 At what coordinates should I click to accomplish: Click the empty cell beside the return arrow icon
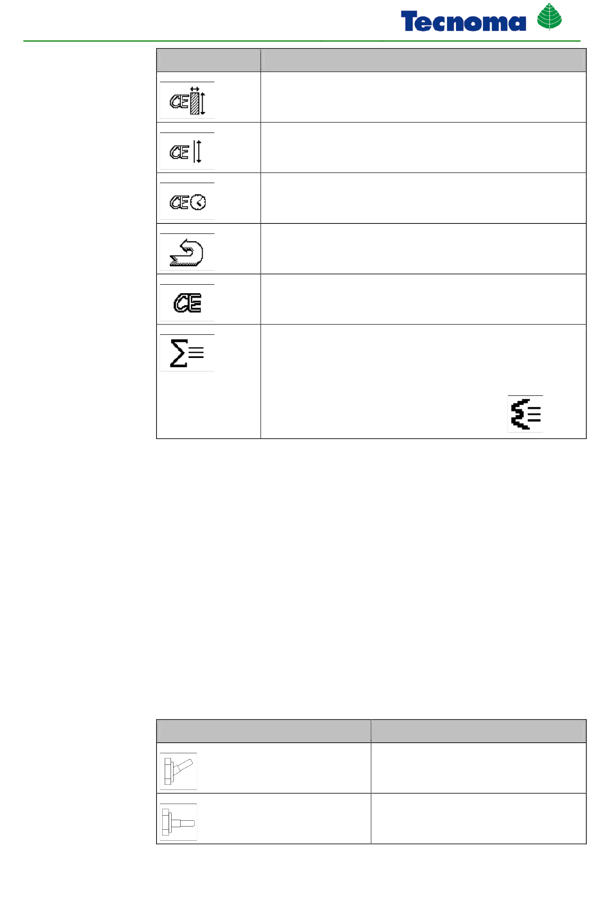point(423,249)
